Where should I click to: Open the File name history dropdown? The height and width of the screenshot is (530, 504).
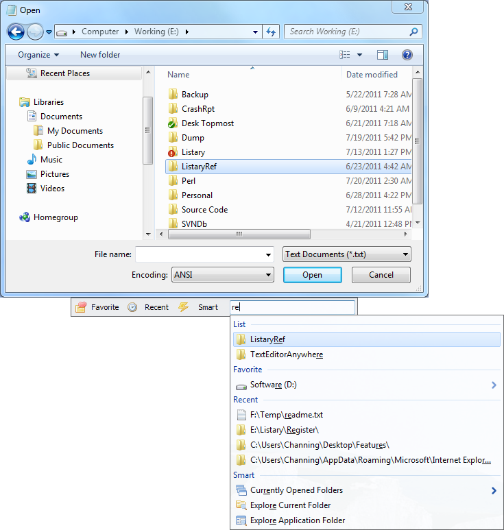click(x=268, y=255)
